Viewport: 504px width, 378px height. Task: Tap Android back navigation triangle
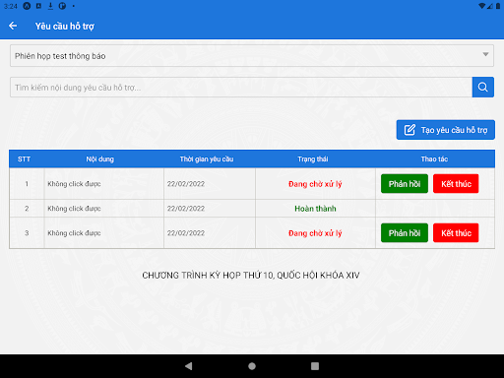tap(189, 366)
